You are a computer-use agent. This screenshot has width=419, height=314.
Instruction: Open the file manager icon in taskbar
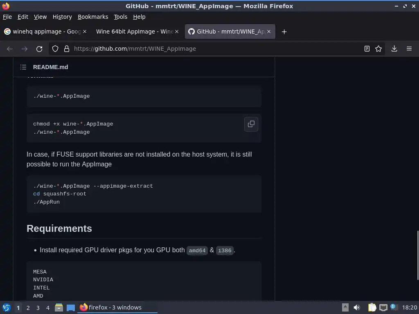pos(59,307)
